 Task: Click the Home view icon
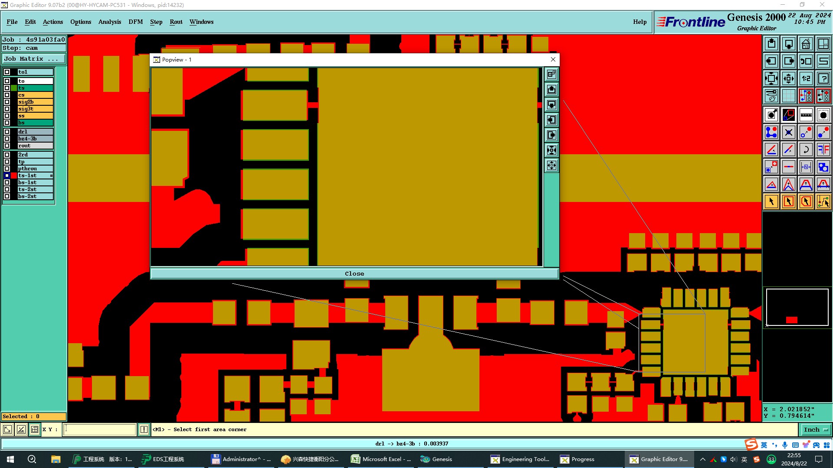(806, 44)
